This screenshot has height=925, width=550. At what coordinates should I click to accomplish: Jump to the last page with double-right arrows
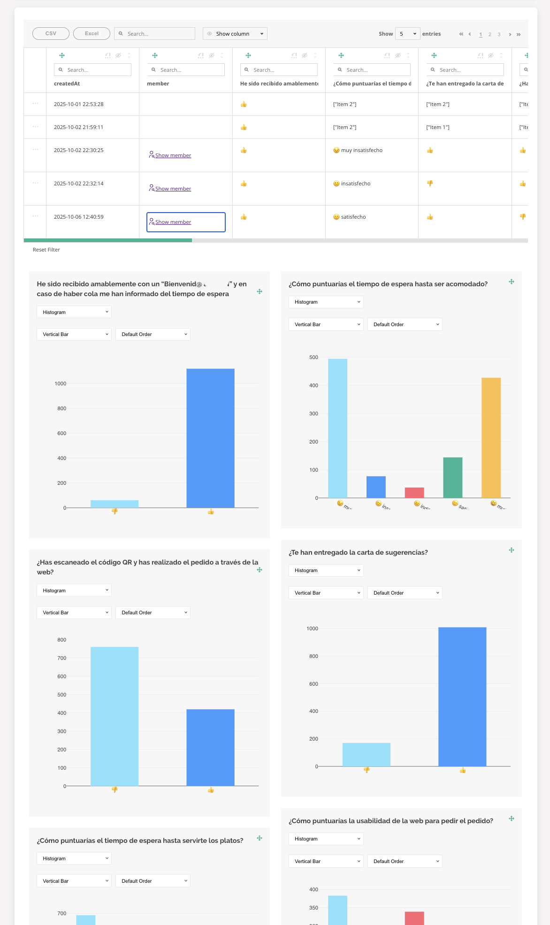[519, 34]
